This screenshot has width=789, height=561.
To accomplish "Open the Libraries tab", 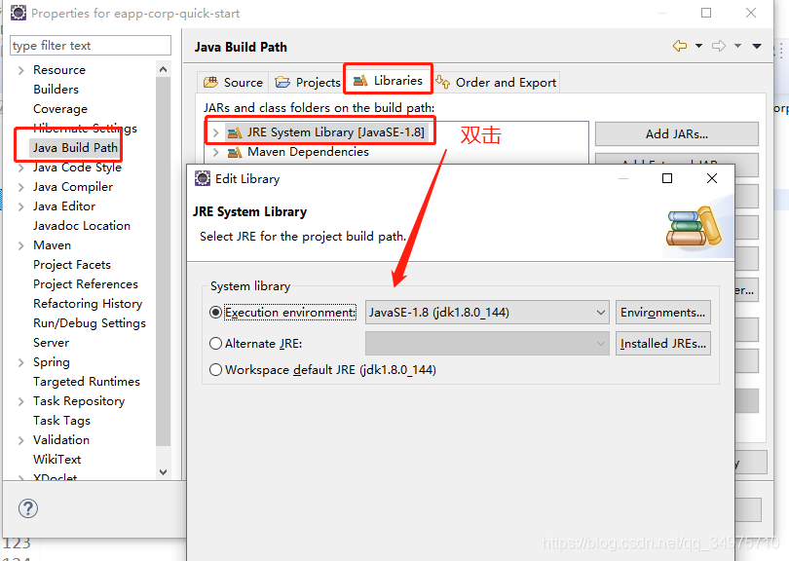I will (388, 81).
